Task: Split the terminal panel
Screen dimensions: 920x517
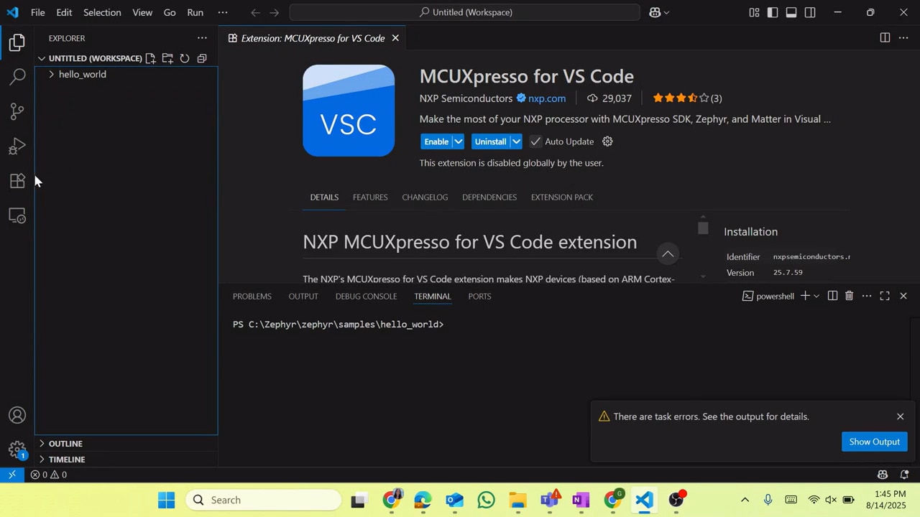Action: (x=832, y=296)
